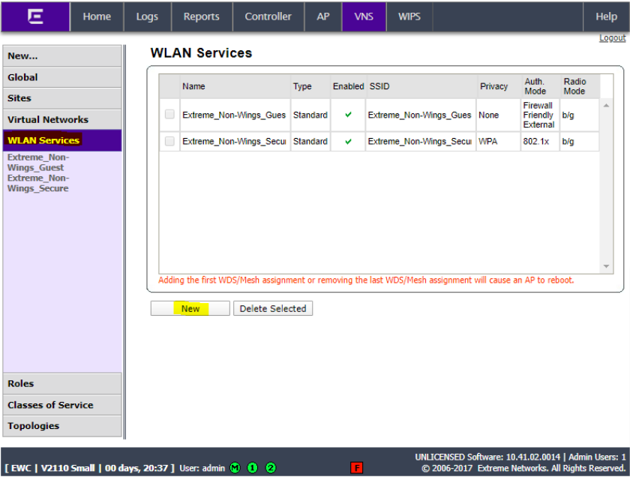Open the Roles sidebar section

click(x=61, y=383)
